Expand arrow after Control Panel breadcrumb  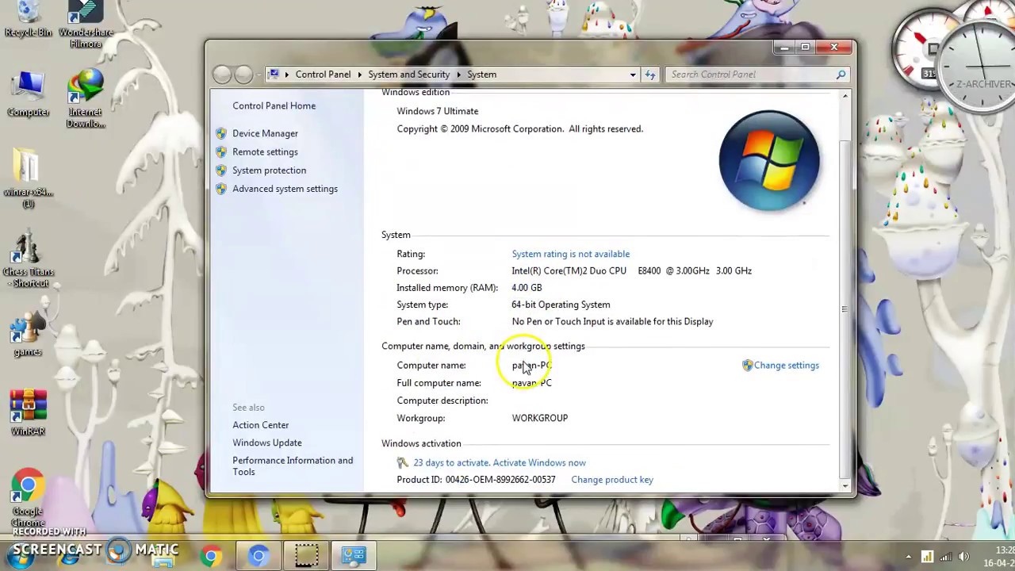click(359, 75)
